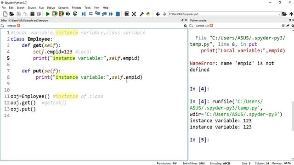Re-run last script

click(75, 14)
